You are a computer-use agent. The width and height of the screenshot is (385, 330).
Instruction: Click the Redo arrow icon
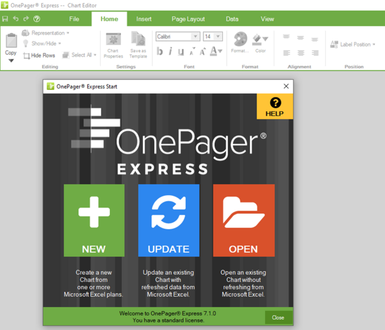coord(26,19)
